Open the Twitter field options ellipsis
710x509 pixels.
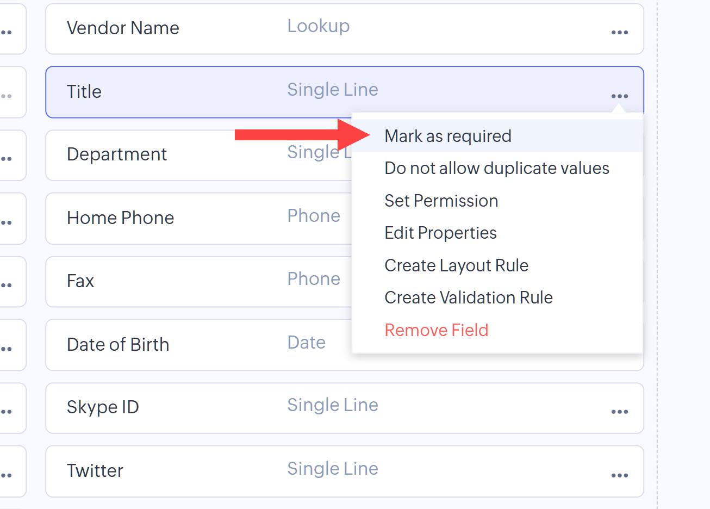click(x=619, y=475)
